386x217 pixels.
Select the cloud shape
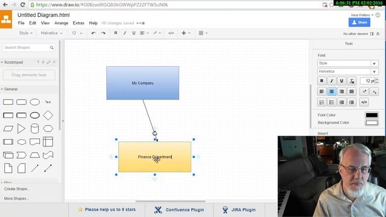[x=22, y=142]
